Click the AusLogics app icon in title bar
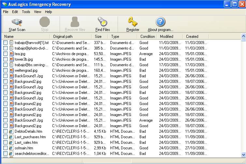Screen dimensions: 246x164 pyautogui.click(x=5, y=4)
